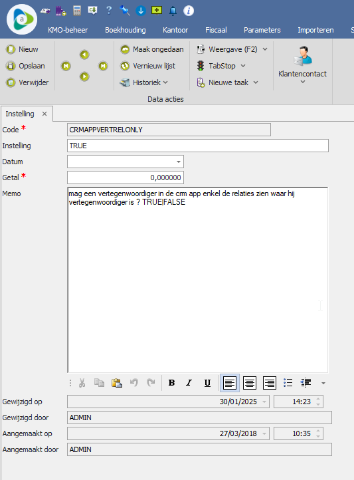Viewport: 354px width, 480px height.
Task: Click the C# script icon
Action: click(92, 11)
